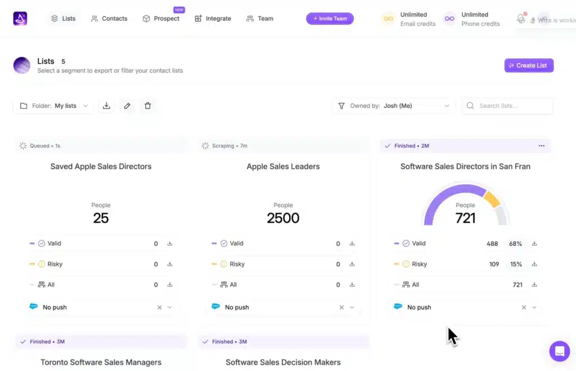
Task: Click Salesforce icon on Saved Apple Sales Directors
Action: click(x=33, y=306)
